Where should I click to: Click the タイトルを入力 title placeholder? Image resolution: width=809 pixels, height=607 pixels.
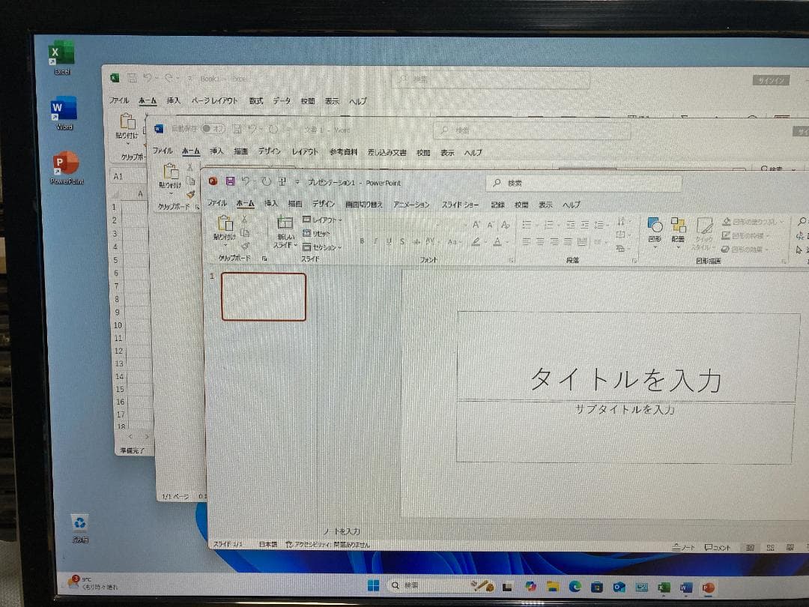[x=625, y=378]
